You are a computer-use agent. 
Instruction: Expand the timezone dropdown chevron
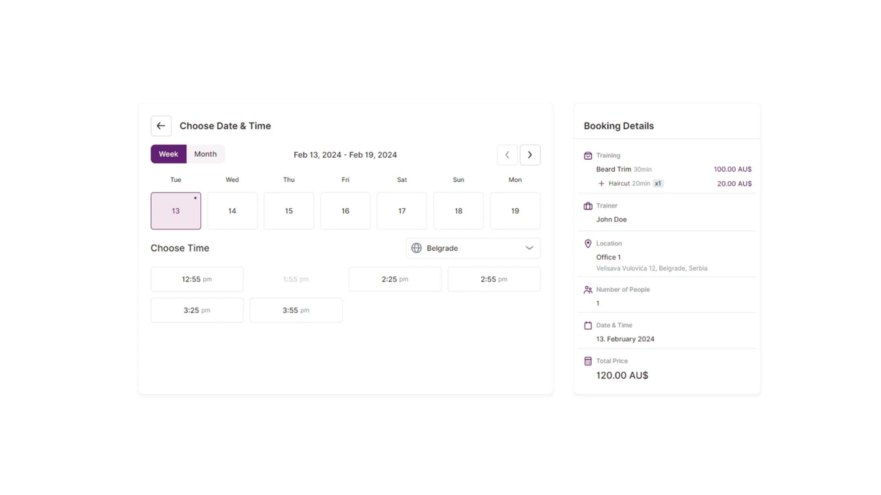(529, 248)
